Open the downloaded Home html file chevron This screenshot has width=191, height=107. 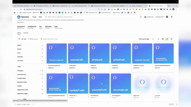(x=33, y=104)
